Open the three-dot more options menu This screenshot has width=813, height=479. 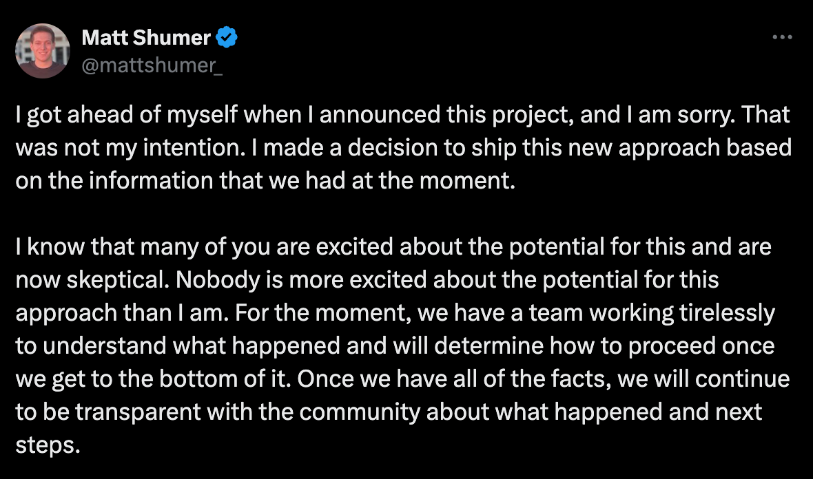[782, 36]
